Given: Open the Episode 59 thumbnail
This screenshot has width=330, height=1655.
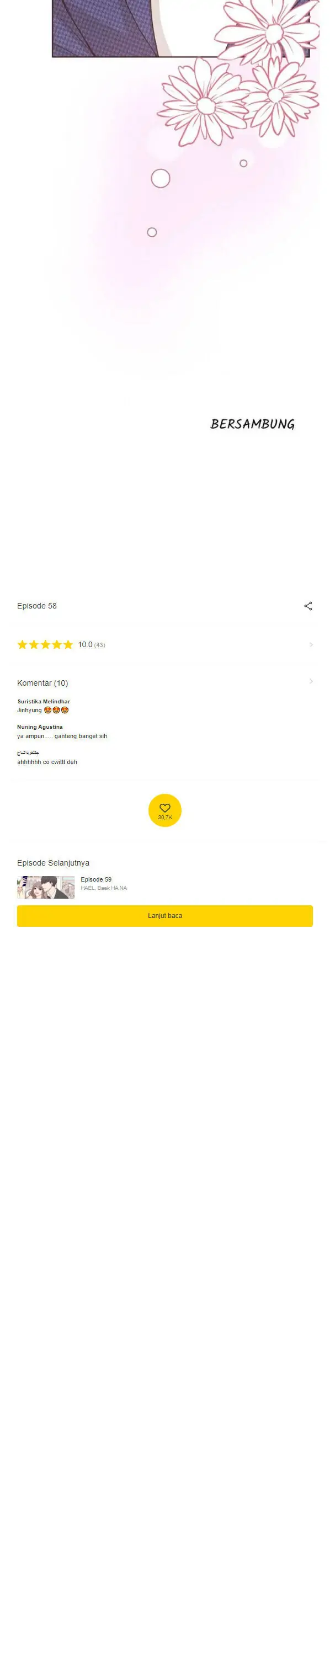Looking at the screenshot, I should click(46, 887).
